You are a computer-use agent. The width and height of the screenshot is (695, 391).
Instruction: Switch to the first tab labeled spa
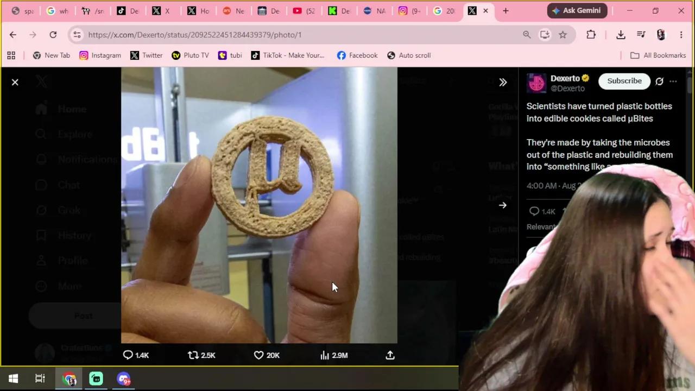click(x=22, y=11)
